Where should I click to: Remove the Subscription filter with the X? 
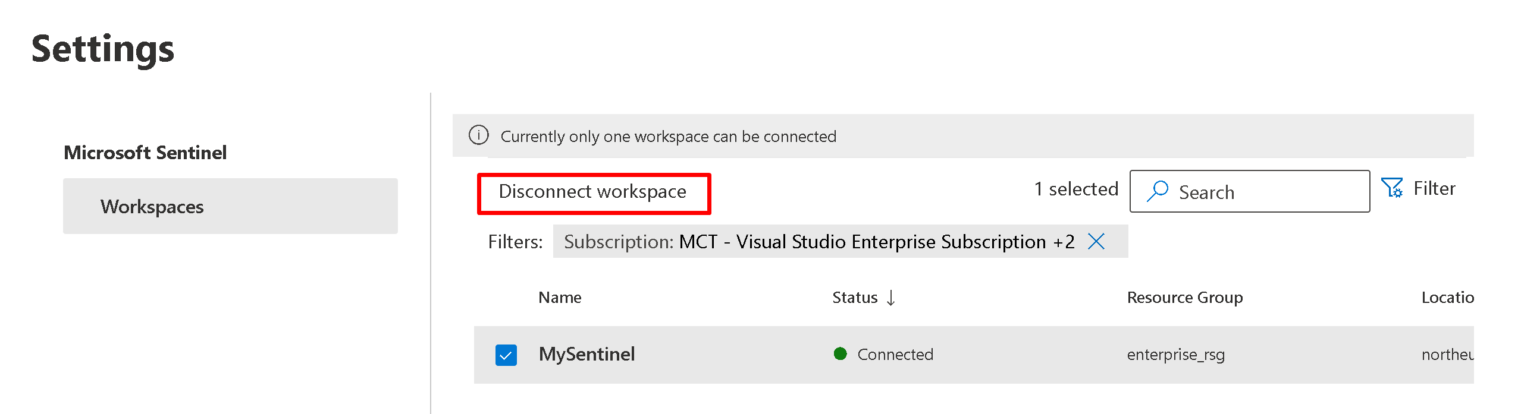tap(1096, 241)
